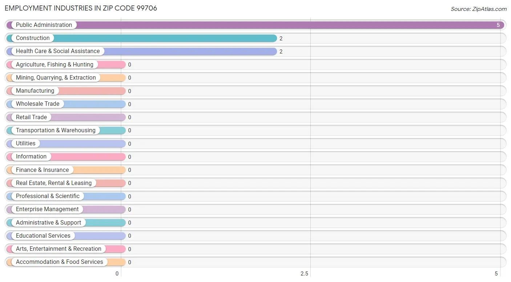
Task: Click the value 0 beside Educational Services bar
Action: [x=129, y=236]
